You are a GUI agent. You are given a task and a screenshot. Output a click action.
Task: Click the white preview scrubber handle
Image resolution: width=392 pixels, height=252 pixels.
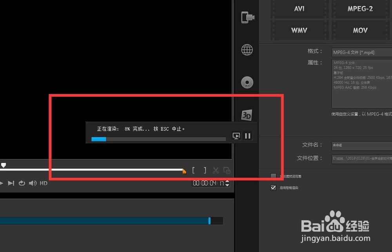(4, 165)
